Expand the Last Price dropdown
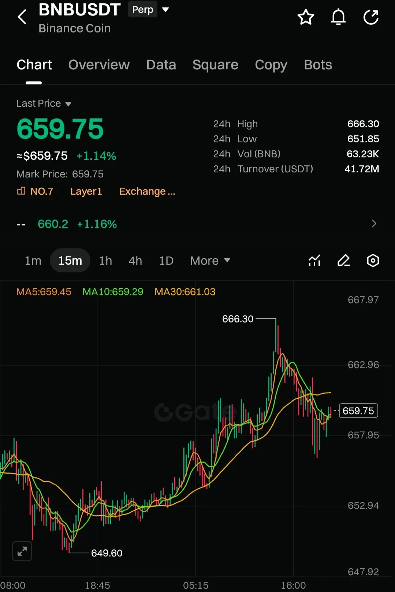The height and width of the screenshot is (592, 395). click(x=44, y=104)
